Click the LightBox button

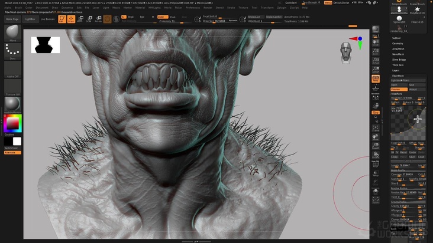(30, 19)
